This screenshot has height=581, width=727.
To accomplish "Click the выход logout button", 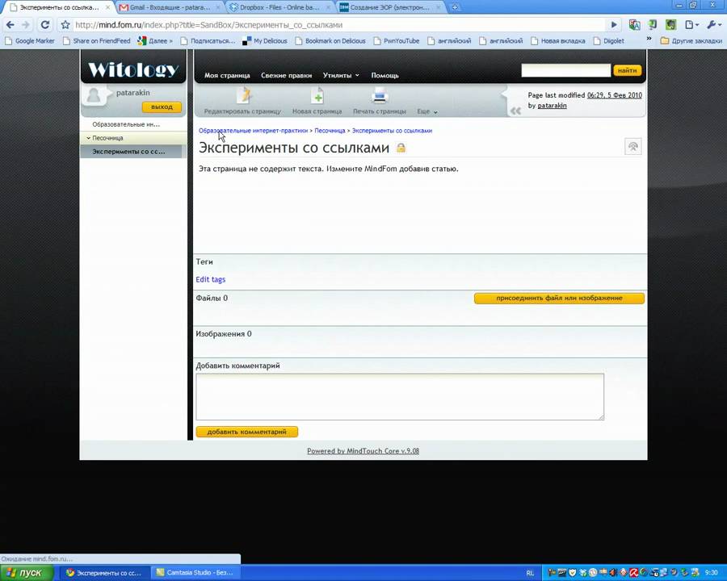I will click(x=162, y=107).
